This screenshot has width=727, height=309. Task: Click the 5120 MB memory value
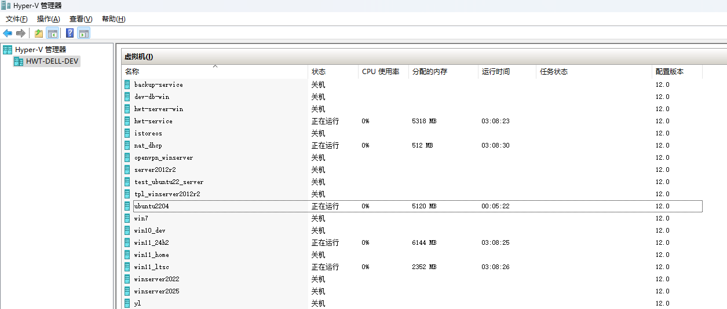click(x=424, y=206)
